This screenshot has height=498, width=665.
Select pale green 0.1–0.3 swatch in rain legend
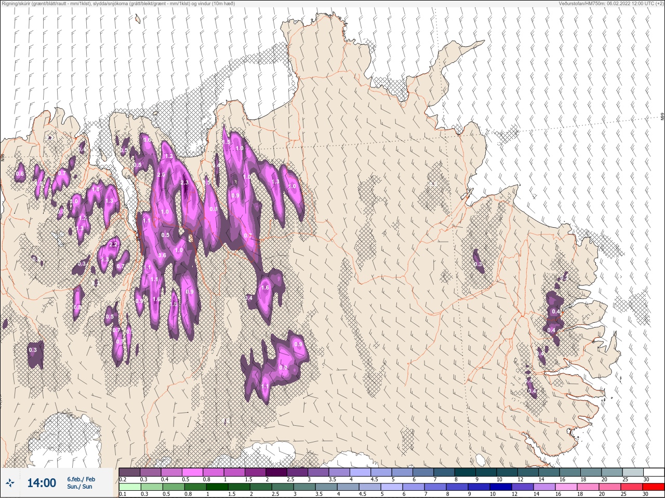[x=129, y=487]
